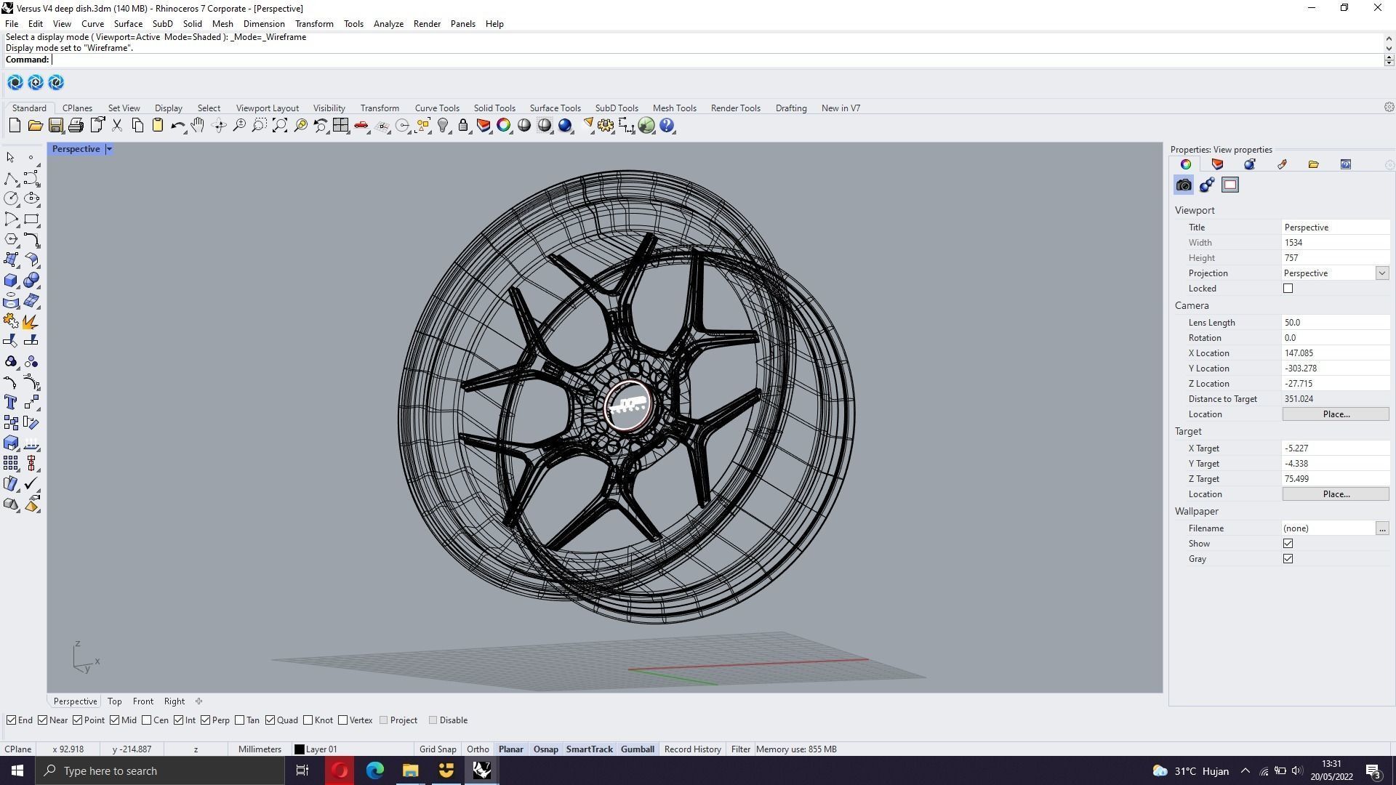Select the Pan hand tool
Screen dimensions: 1396x785
coord(198,126)
